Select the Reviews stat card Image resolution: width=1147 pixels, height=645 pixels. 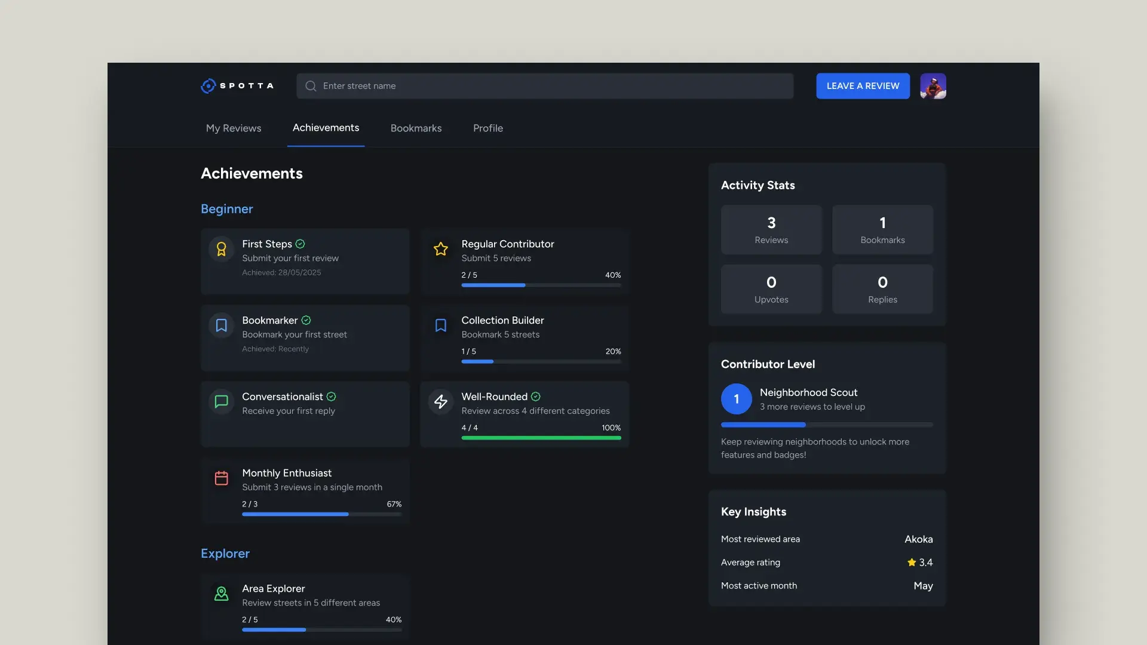771,230
